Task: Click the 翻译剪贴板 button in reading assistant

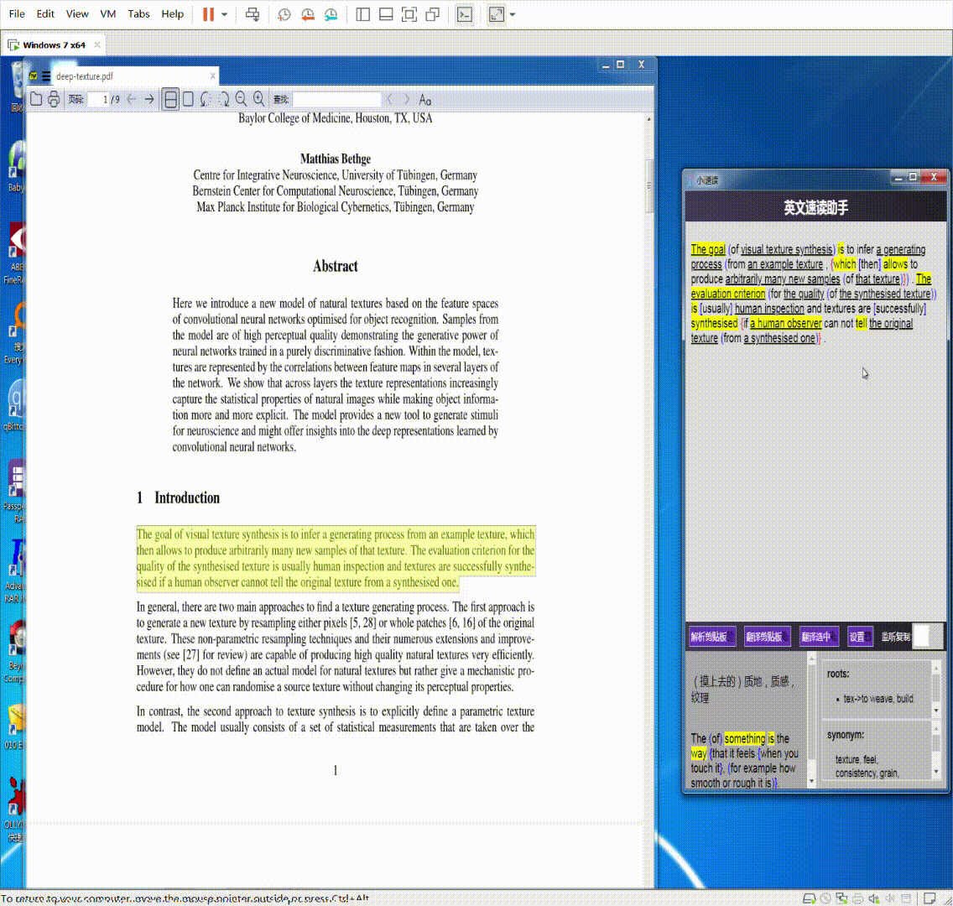Action: 767,637
